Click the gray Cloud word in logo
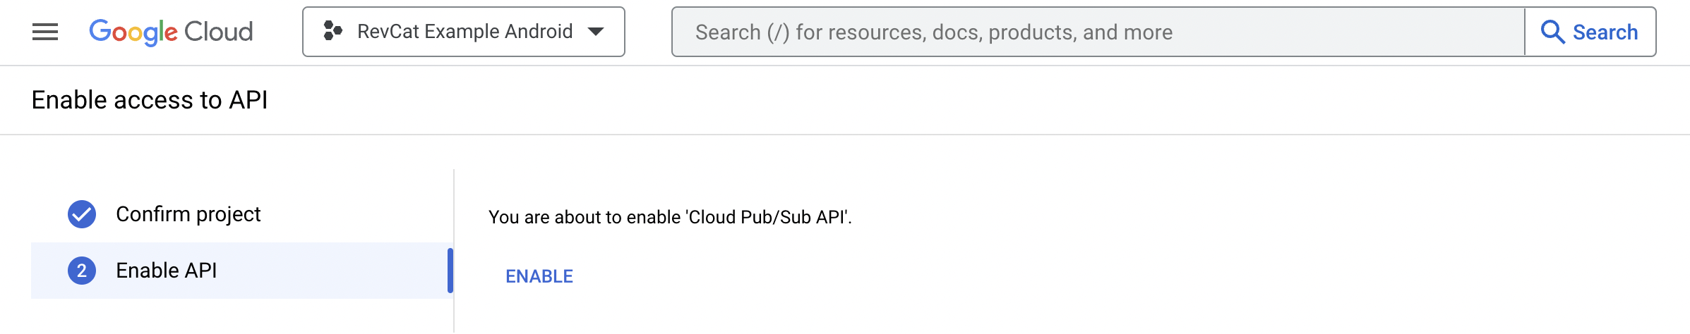Screen dimensions: 1690x334 pyautogui.click(x=218, y=32)
